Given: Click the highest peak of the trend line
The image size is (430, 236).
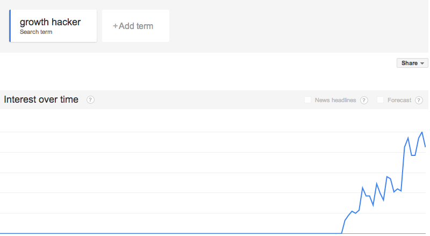Looking at the screenshot, I should point(422,133).
